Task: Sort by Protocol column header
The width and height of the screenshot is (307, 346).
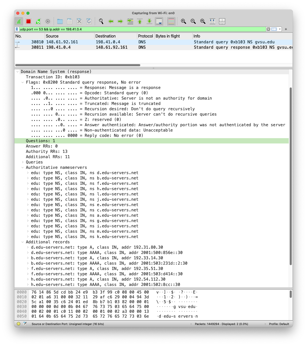Action: click(146, 36)
